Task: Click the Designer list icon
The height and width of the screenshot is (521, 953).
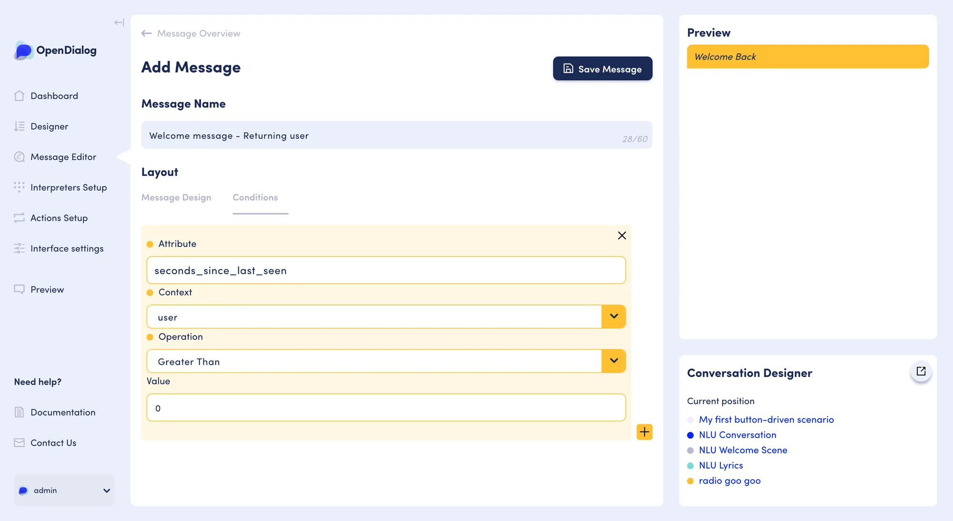Action: pyautogui.click(x=19, y=126)
